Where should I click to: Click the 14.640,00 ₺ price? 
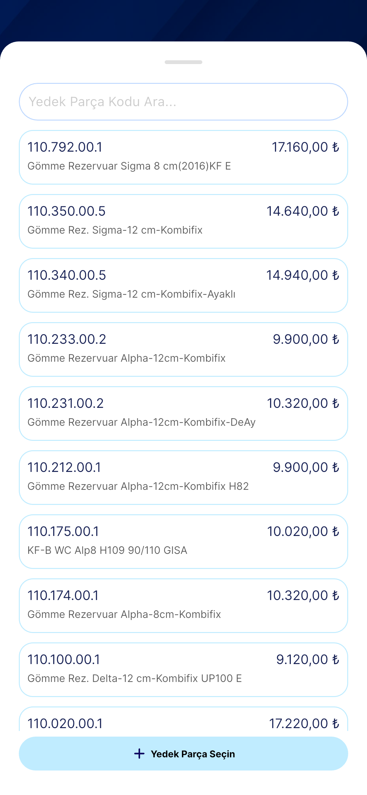(303, 211)
